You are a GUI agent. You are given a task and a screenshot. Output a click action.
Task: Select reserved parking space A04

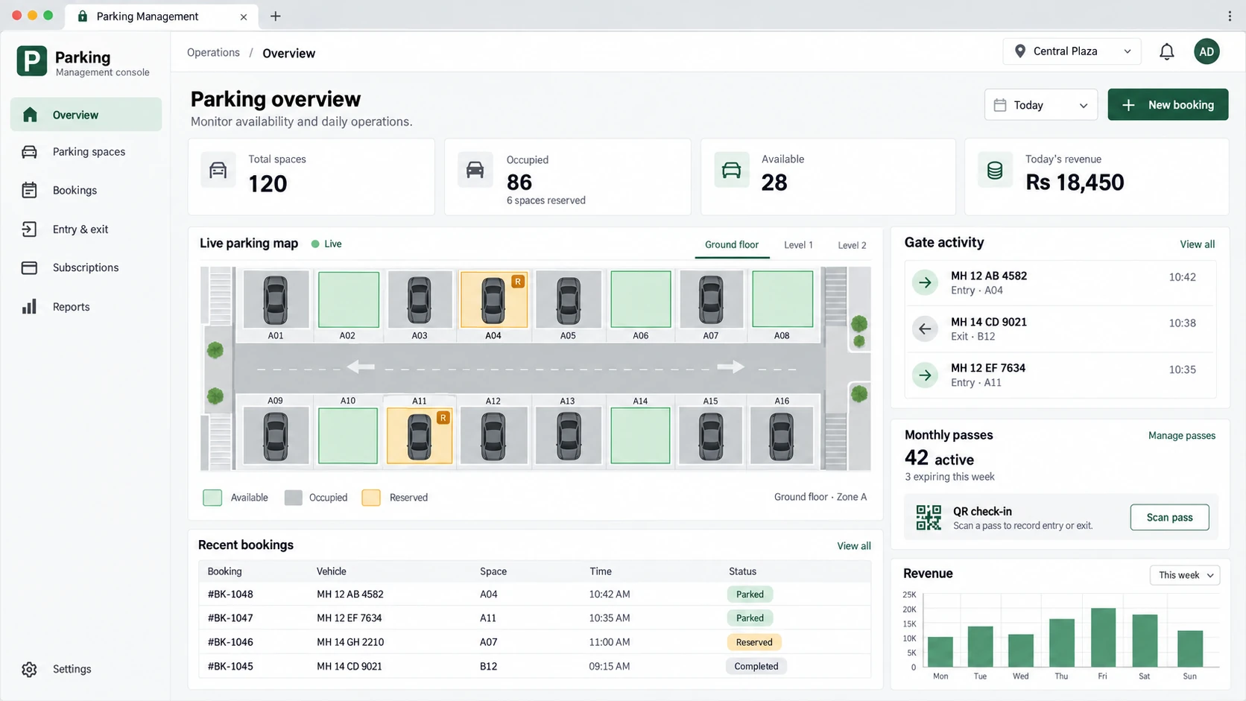point(493,299)
